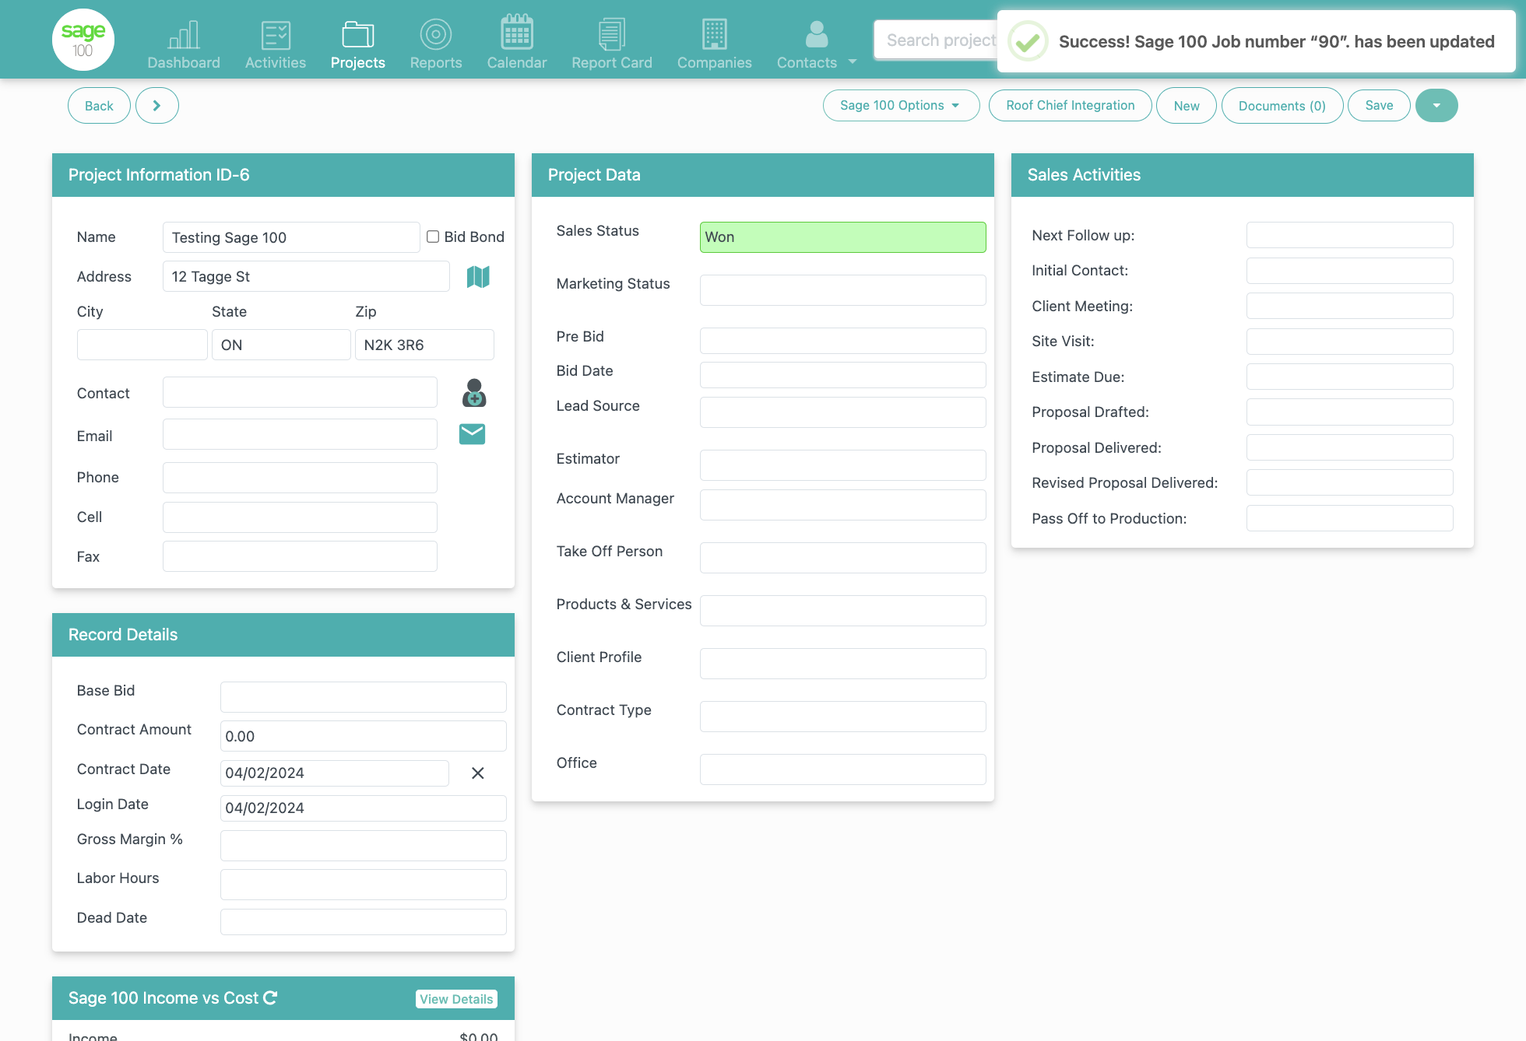Open the Sales Status Won dropdown
Screen dimensions: 1526x1041
[x=842, y=237]
